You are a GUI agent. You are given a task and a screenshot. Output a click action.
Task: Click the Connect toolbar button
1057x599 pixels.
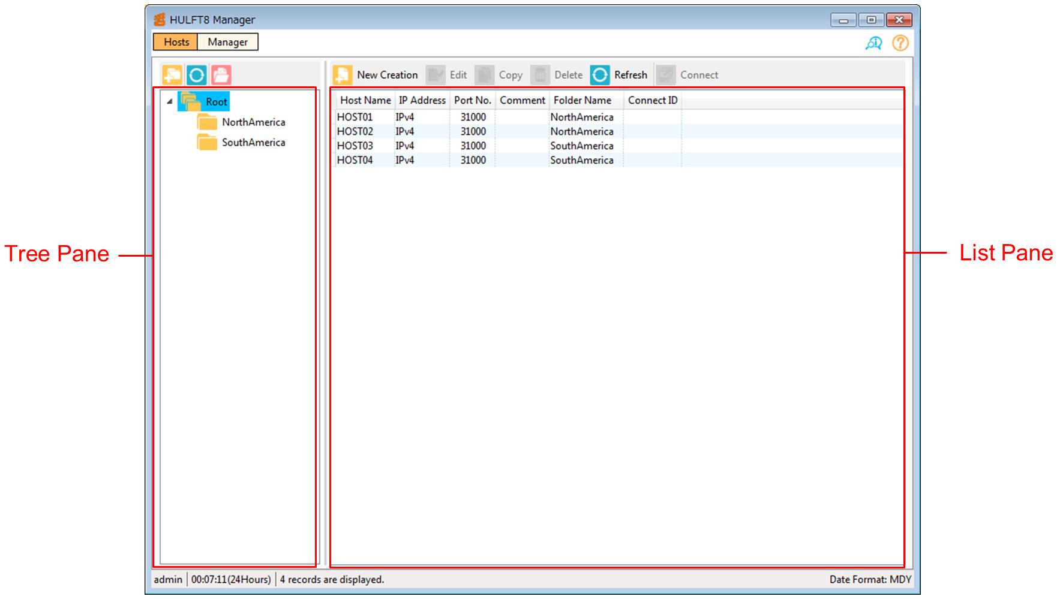click(x=687, y=75)
